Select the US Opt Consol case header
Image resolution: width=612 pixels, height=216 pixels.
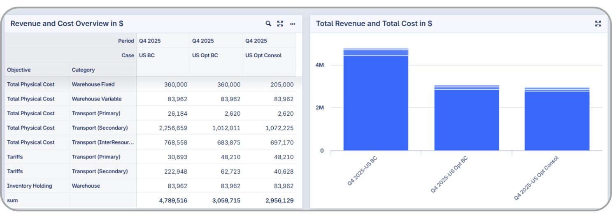click(263, 55)
